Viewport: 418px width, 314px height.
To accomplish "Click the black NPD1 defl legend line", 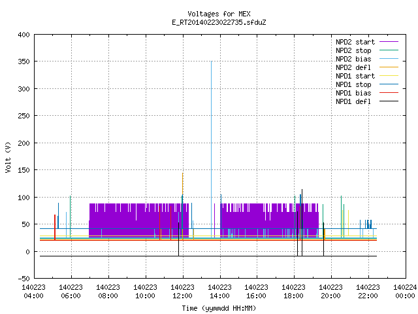I will click(x=389, y=101).
